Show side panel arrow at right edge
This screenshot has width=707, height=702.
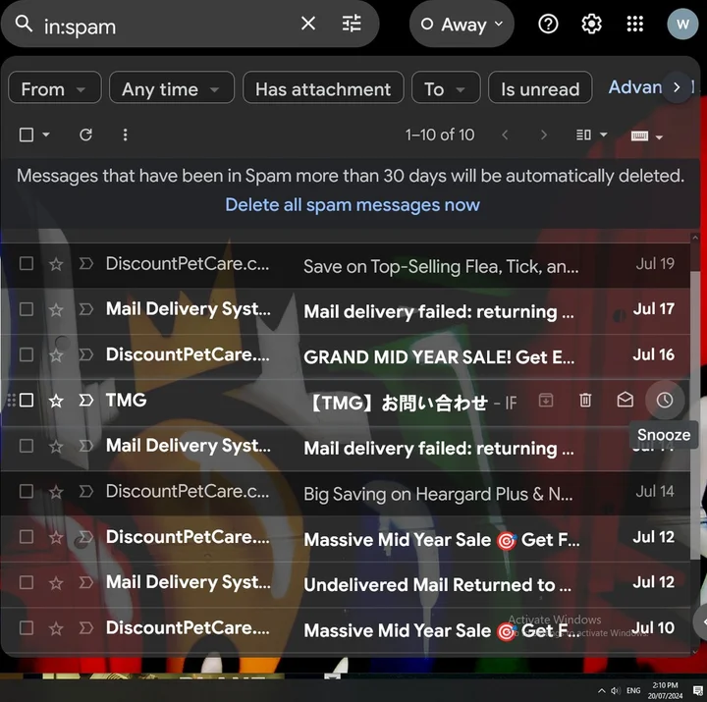[x=701, y=622]
